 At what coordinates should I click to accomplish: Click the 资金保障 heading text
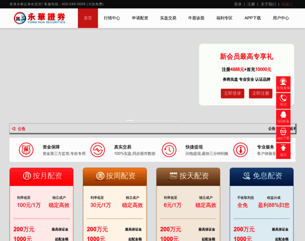click(x=51, y=147)
